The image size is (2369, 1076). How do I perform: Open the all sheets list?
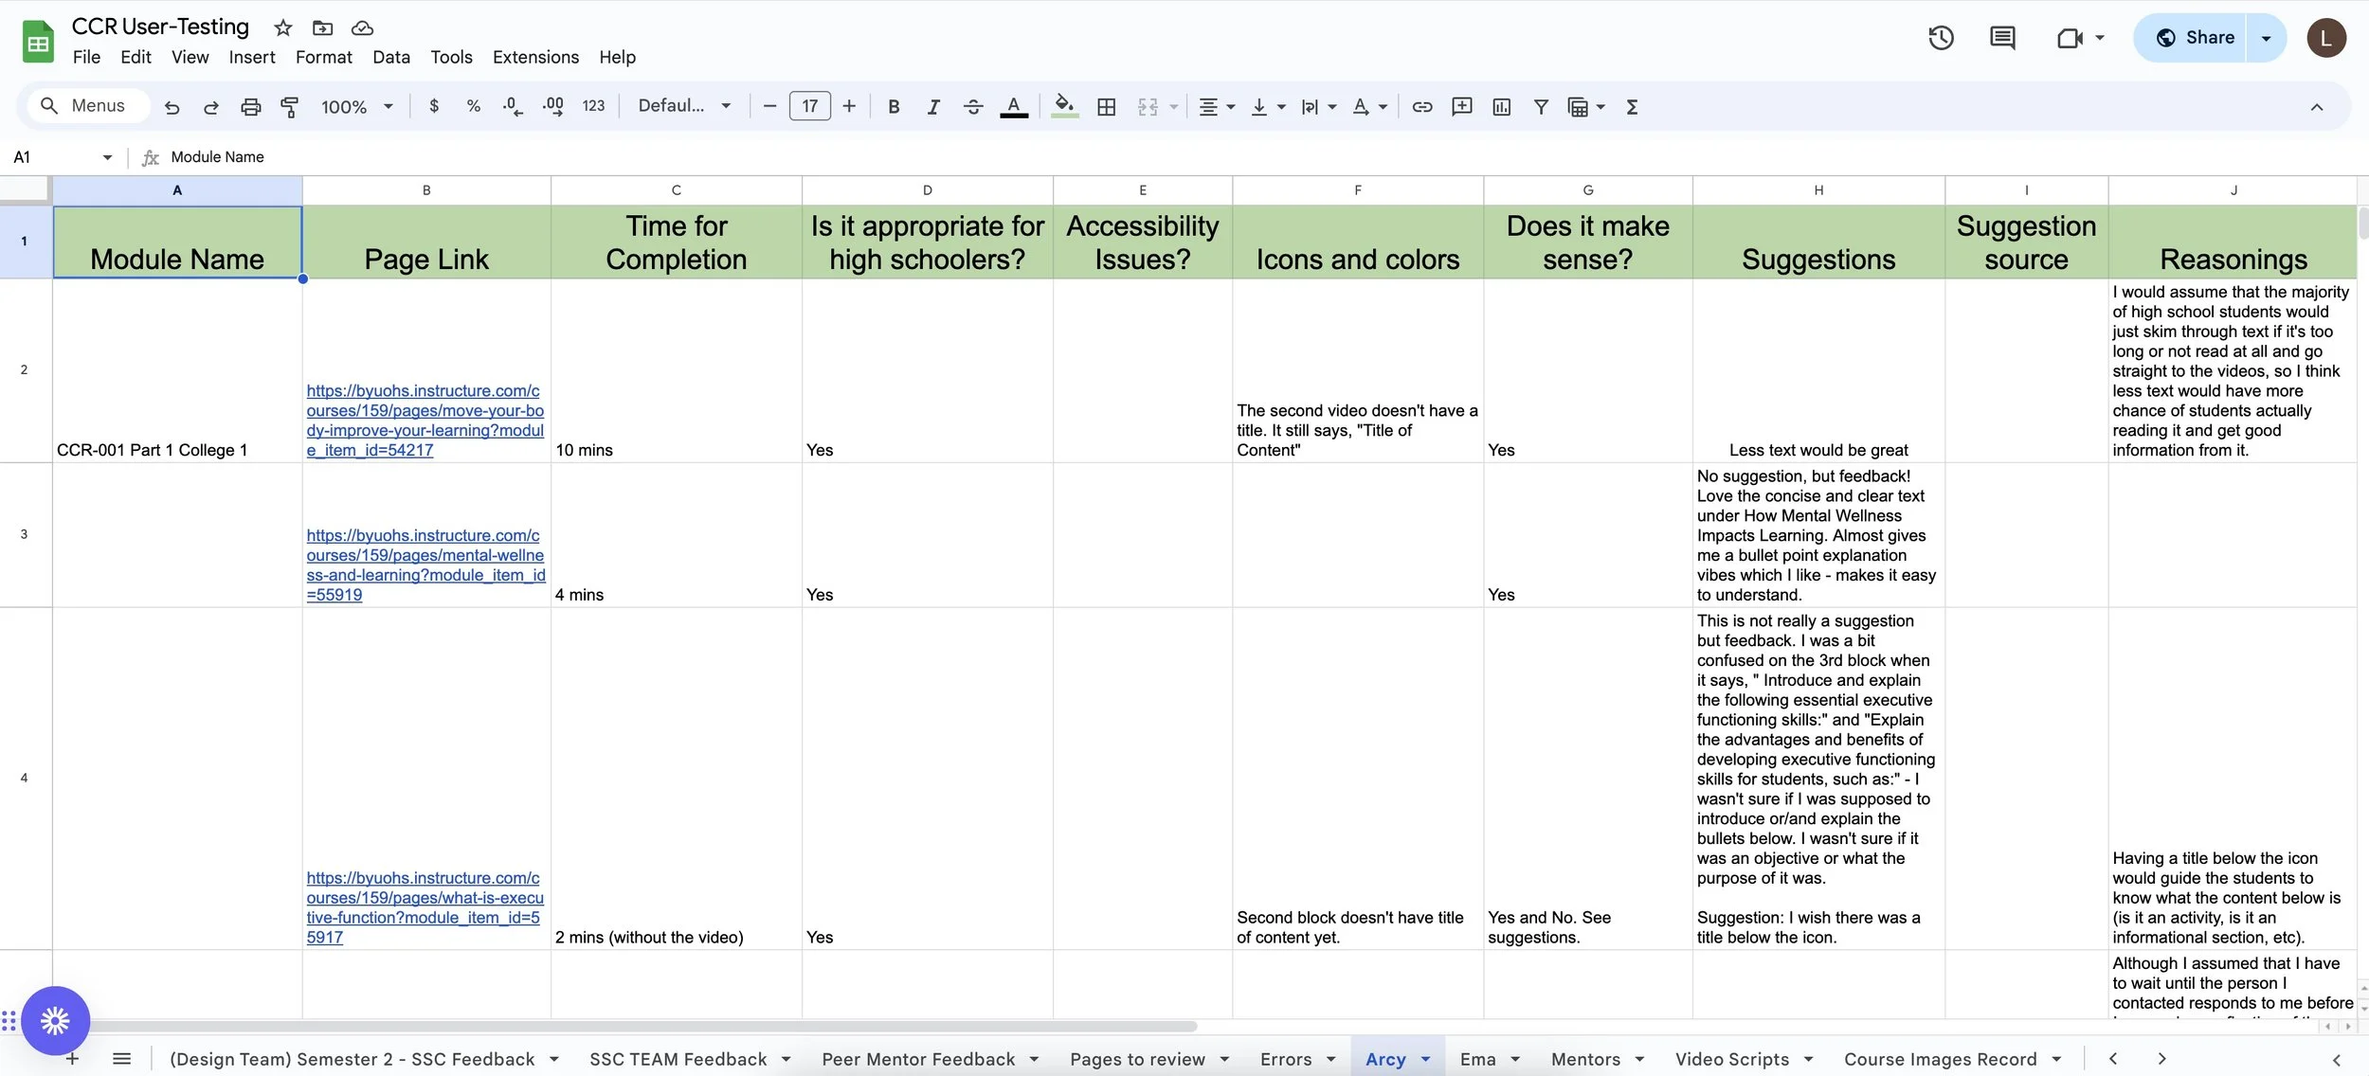point(121,1058)
